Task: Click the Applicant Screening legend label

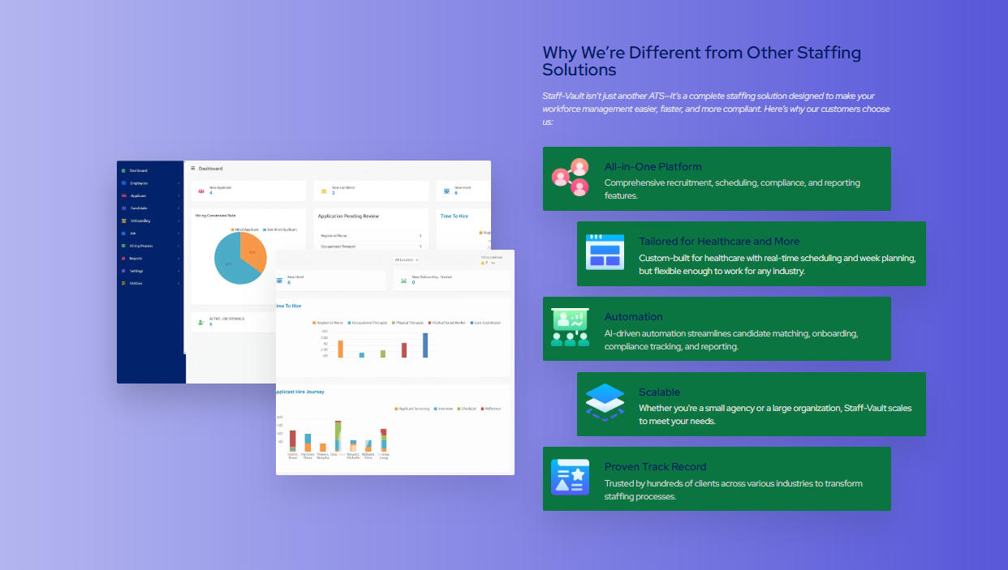Action: (414, 409)
